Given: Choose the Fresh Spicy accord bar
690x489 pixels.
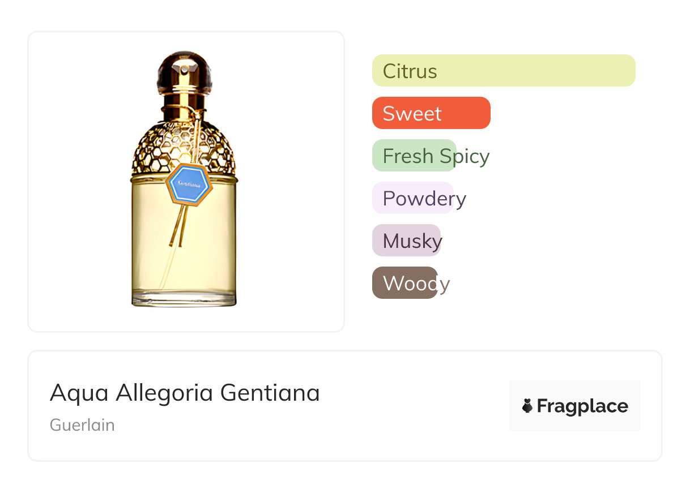Looking at the screenshot, I should click(414, 156).
